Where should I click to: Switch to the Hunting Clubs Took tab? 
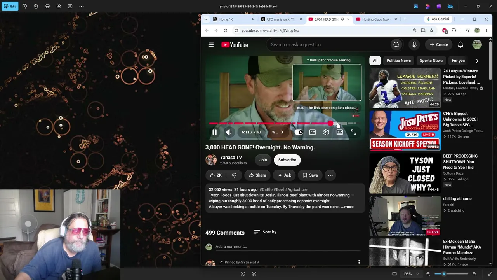377,19
